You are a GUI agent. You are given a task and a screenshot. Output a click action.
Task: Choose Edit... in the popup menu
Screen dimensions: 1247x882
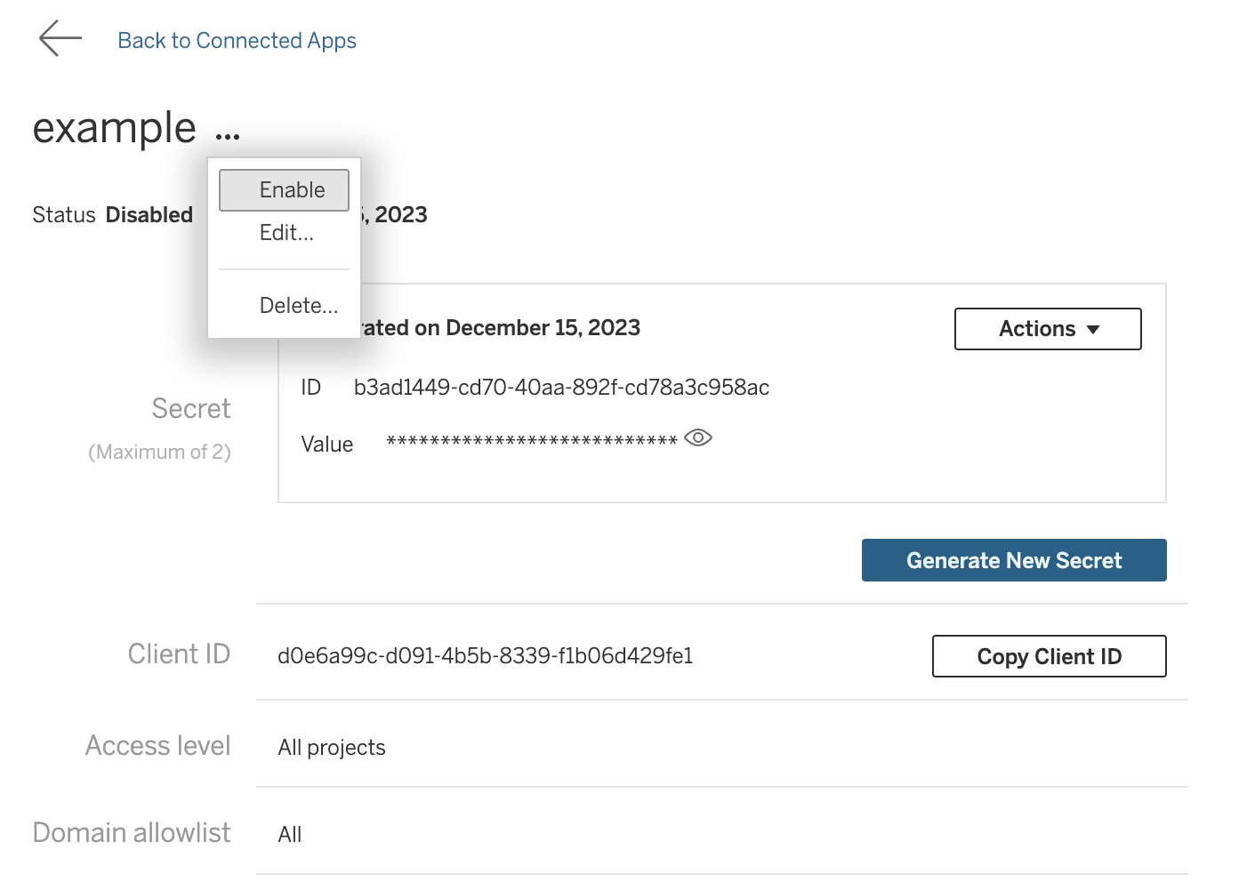[286, 233]
